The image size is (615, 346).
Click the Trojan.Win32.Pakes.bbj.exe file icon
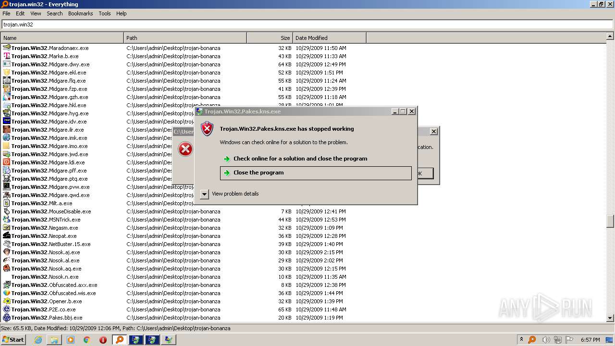tap(7, 318)
